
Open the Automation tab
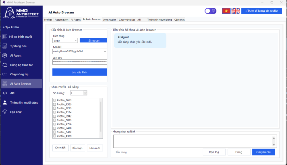click(62, 19)
